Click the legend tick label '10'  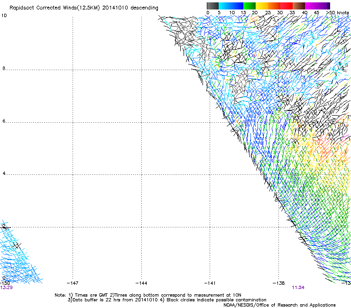(x=232, y=13)
